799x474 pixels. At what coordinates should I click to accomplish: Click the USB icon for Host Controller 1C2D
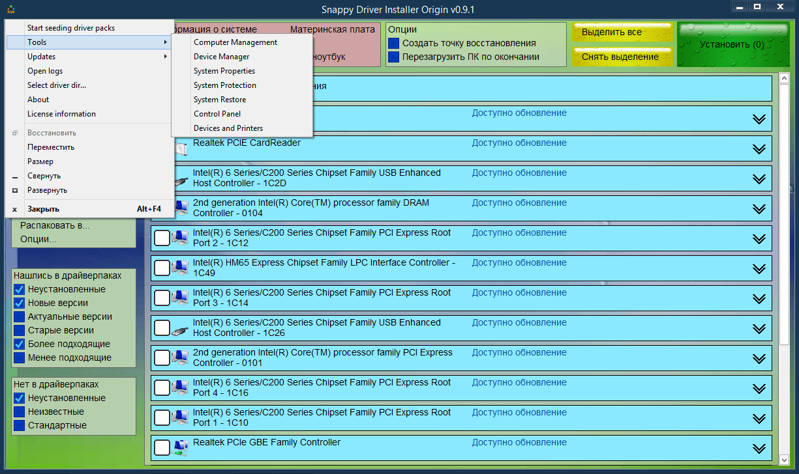tap(181, 180)
